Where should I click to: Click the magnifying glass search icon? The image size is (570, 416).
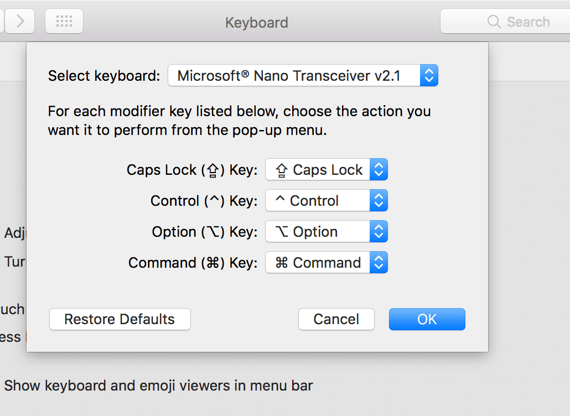(x=494, y=22)
